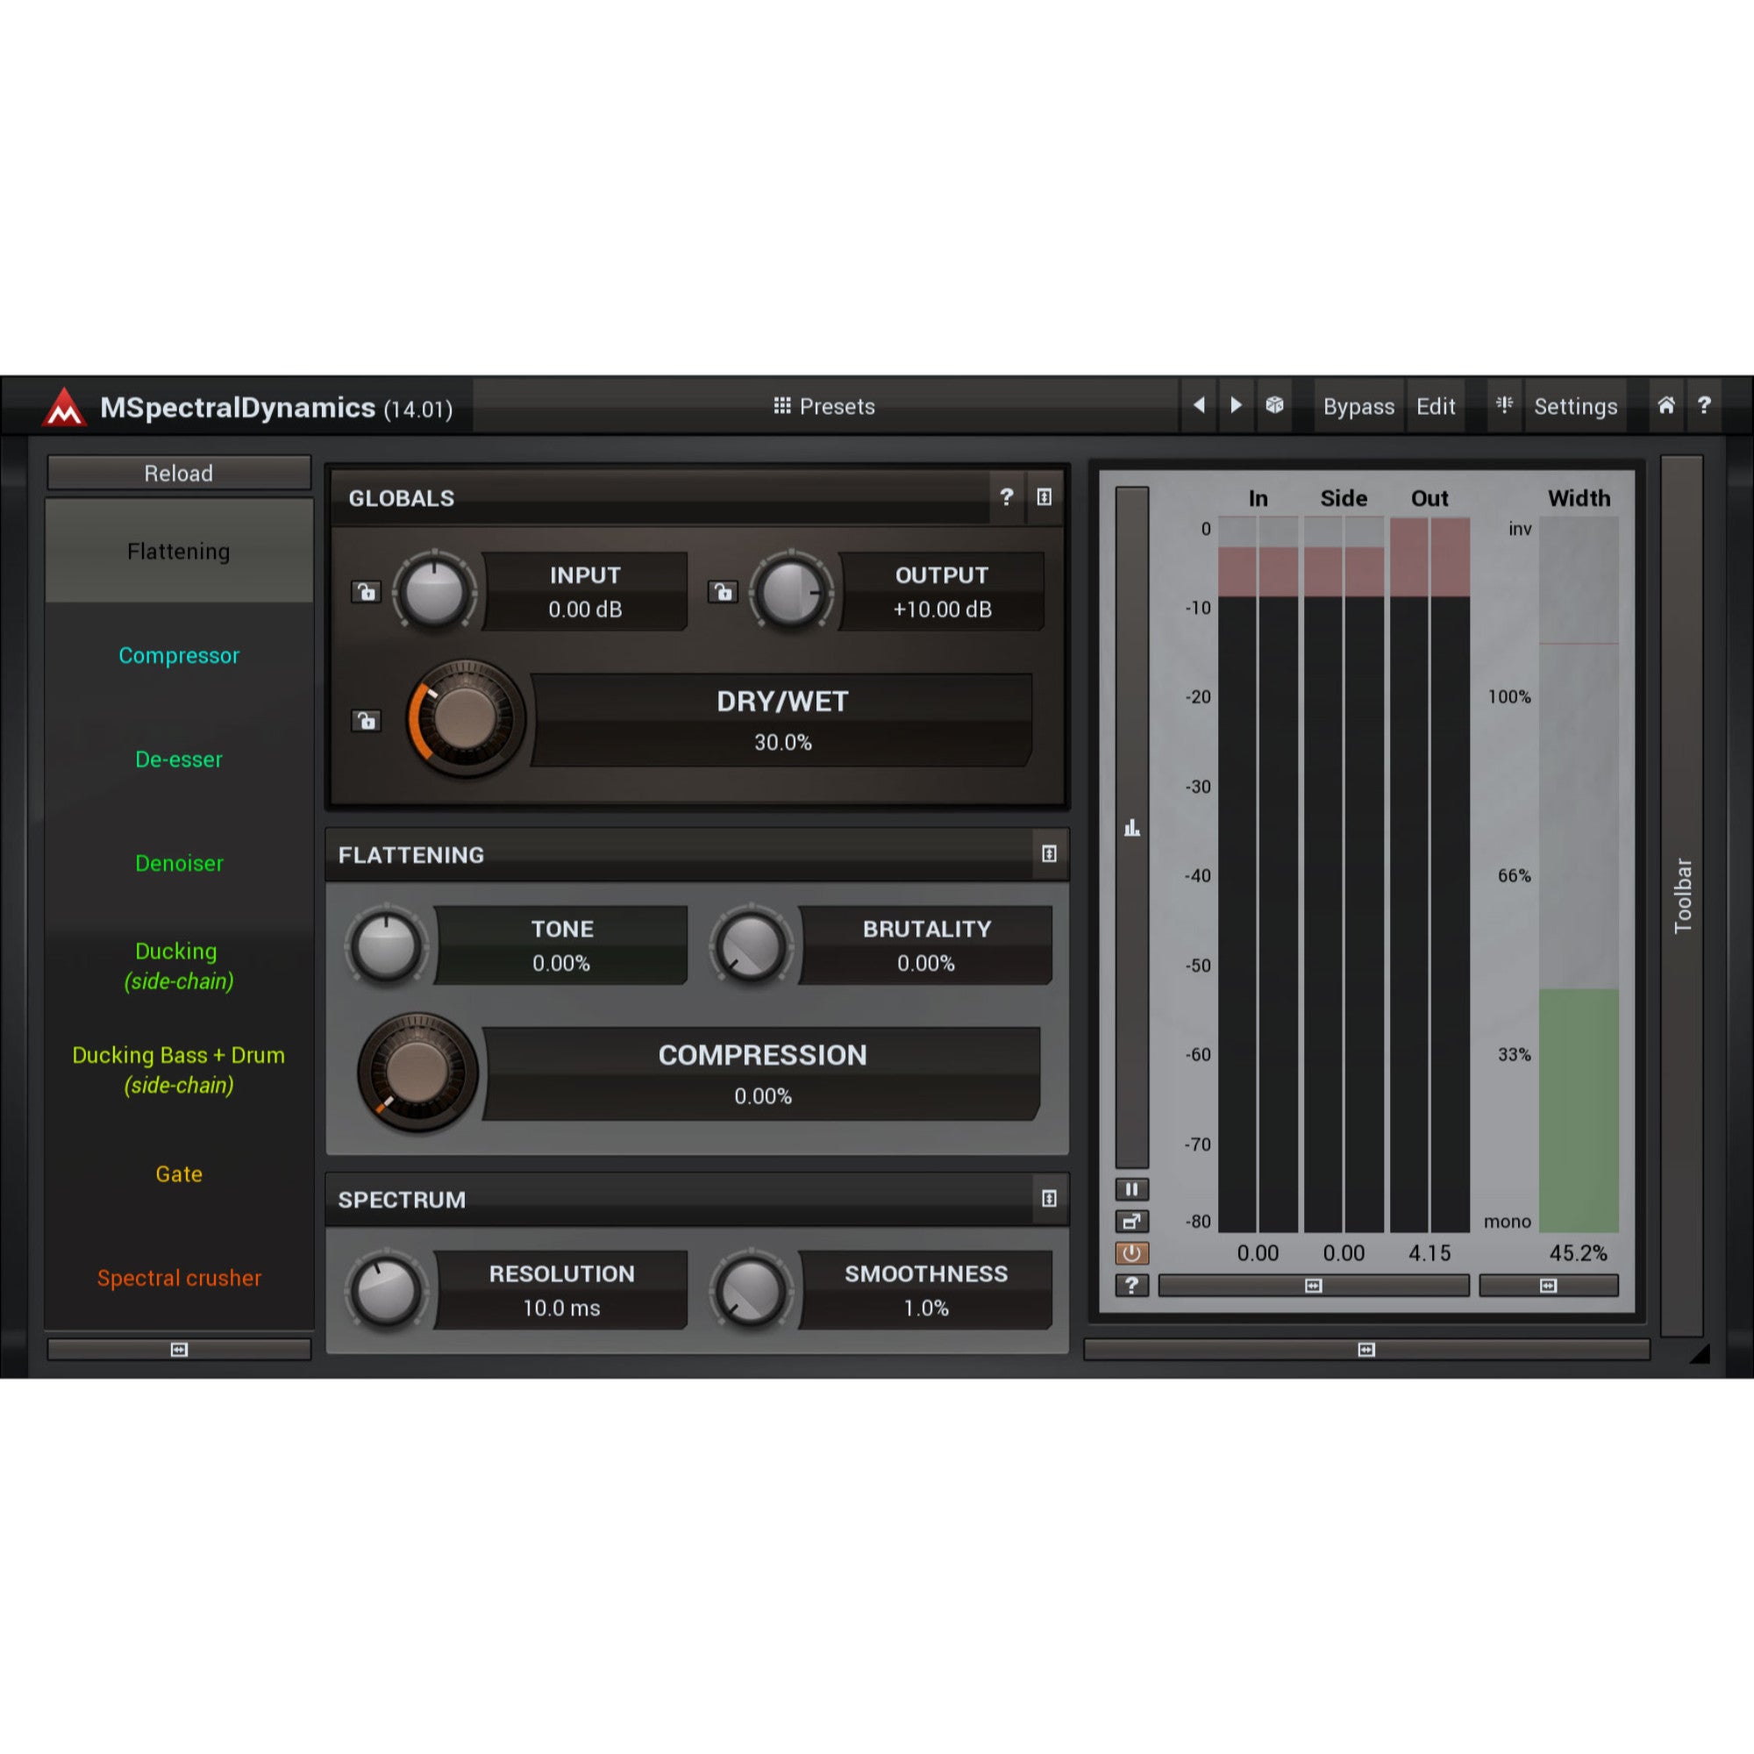Screen dimensions: 1754x1754
Task: Open the A-H presets comparison icon
Action: (x=1504, y=405)
